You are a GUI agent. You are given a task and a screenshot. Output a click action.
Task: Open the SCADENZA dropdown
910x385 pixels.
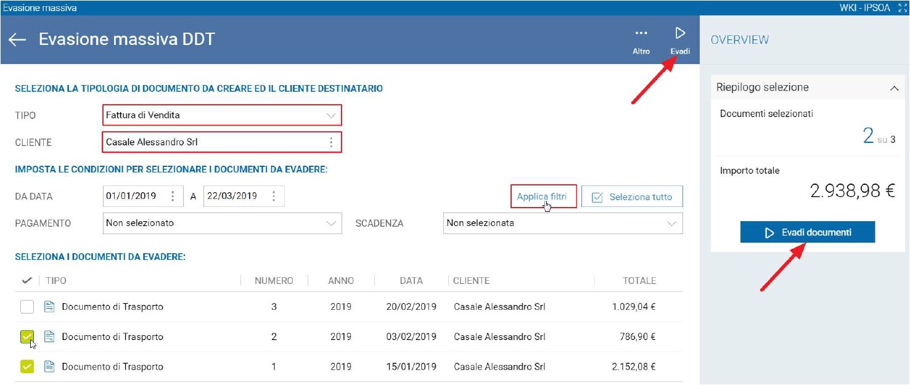click(563, 223)
